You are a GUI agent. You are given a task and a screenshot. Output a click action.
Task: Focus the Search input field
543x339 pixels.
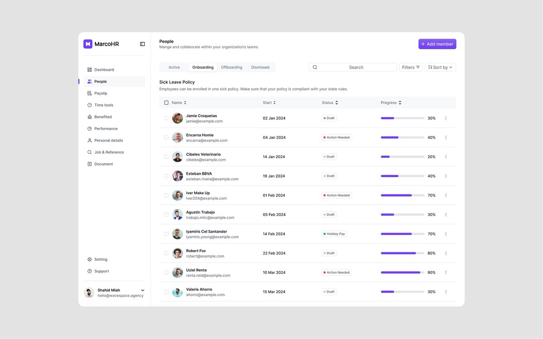[x=353, y=67]
